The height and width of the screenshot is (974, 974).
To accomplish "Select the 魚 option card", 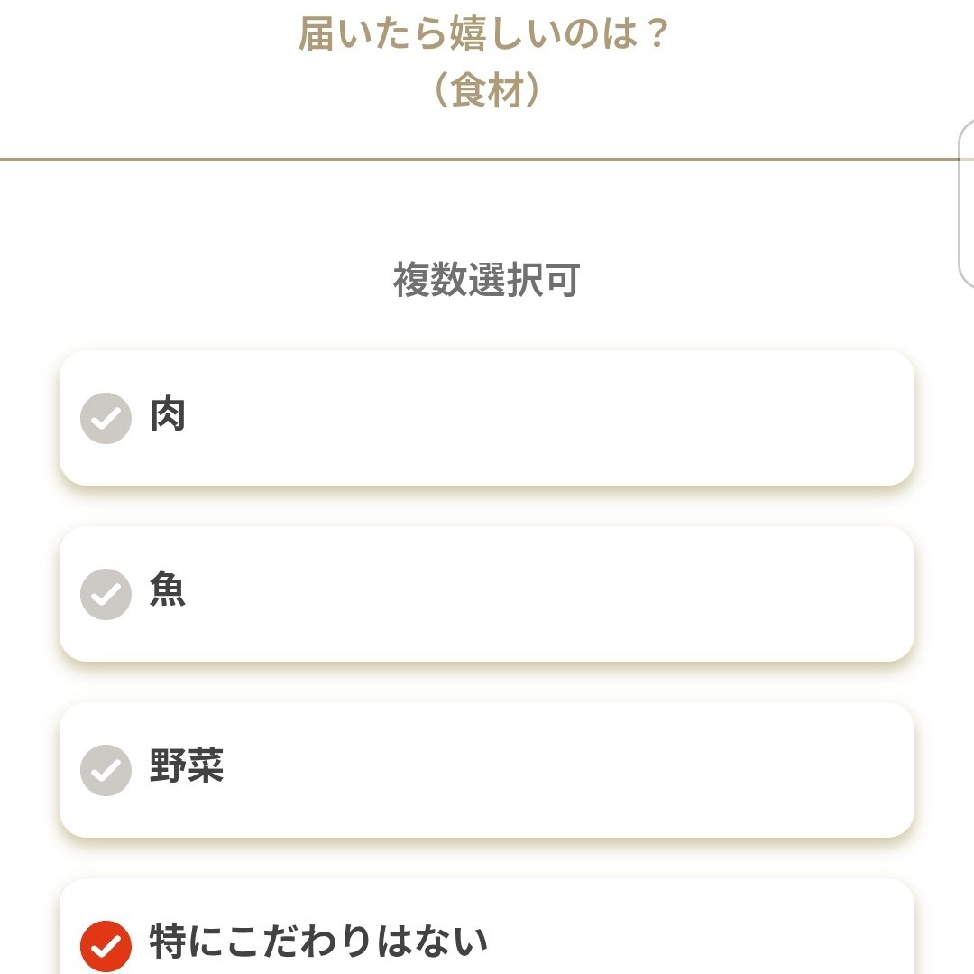I will click(x=487, y=594).
